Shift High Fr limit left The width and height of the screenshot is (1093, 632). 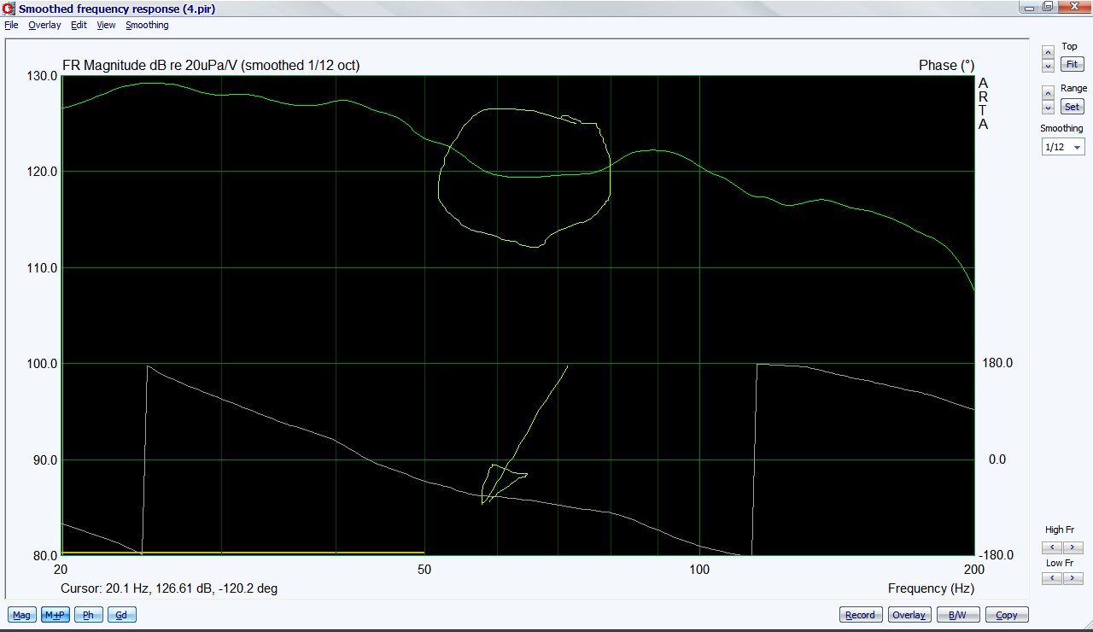(x=1052, y=547)
